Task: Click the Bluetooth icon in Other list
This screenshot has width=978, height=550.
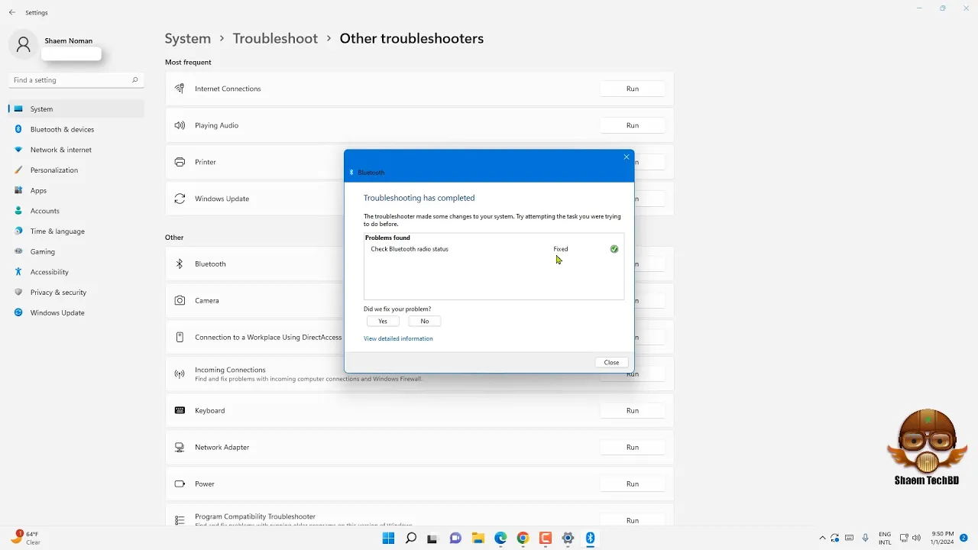Action: point(180,264)
